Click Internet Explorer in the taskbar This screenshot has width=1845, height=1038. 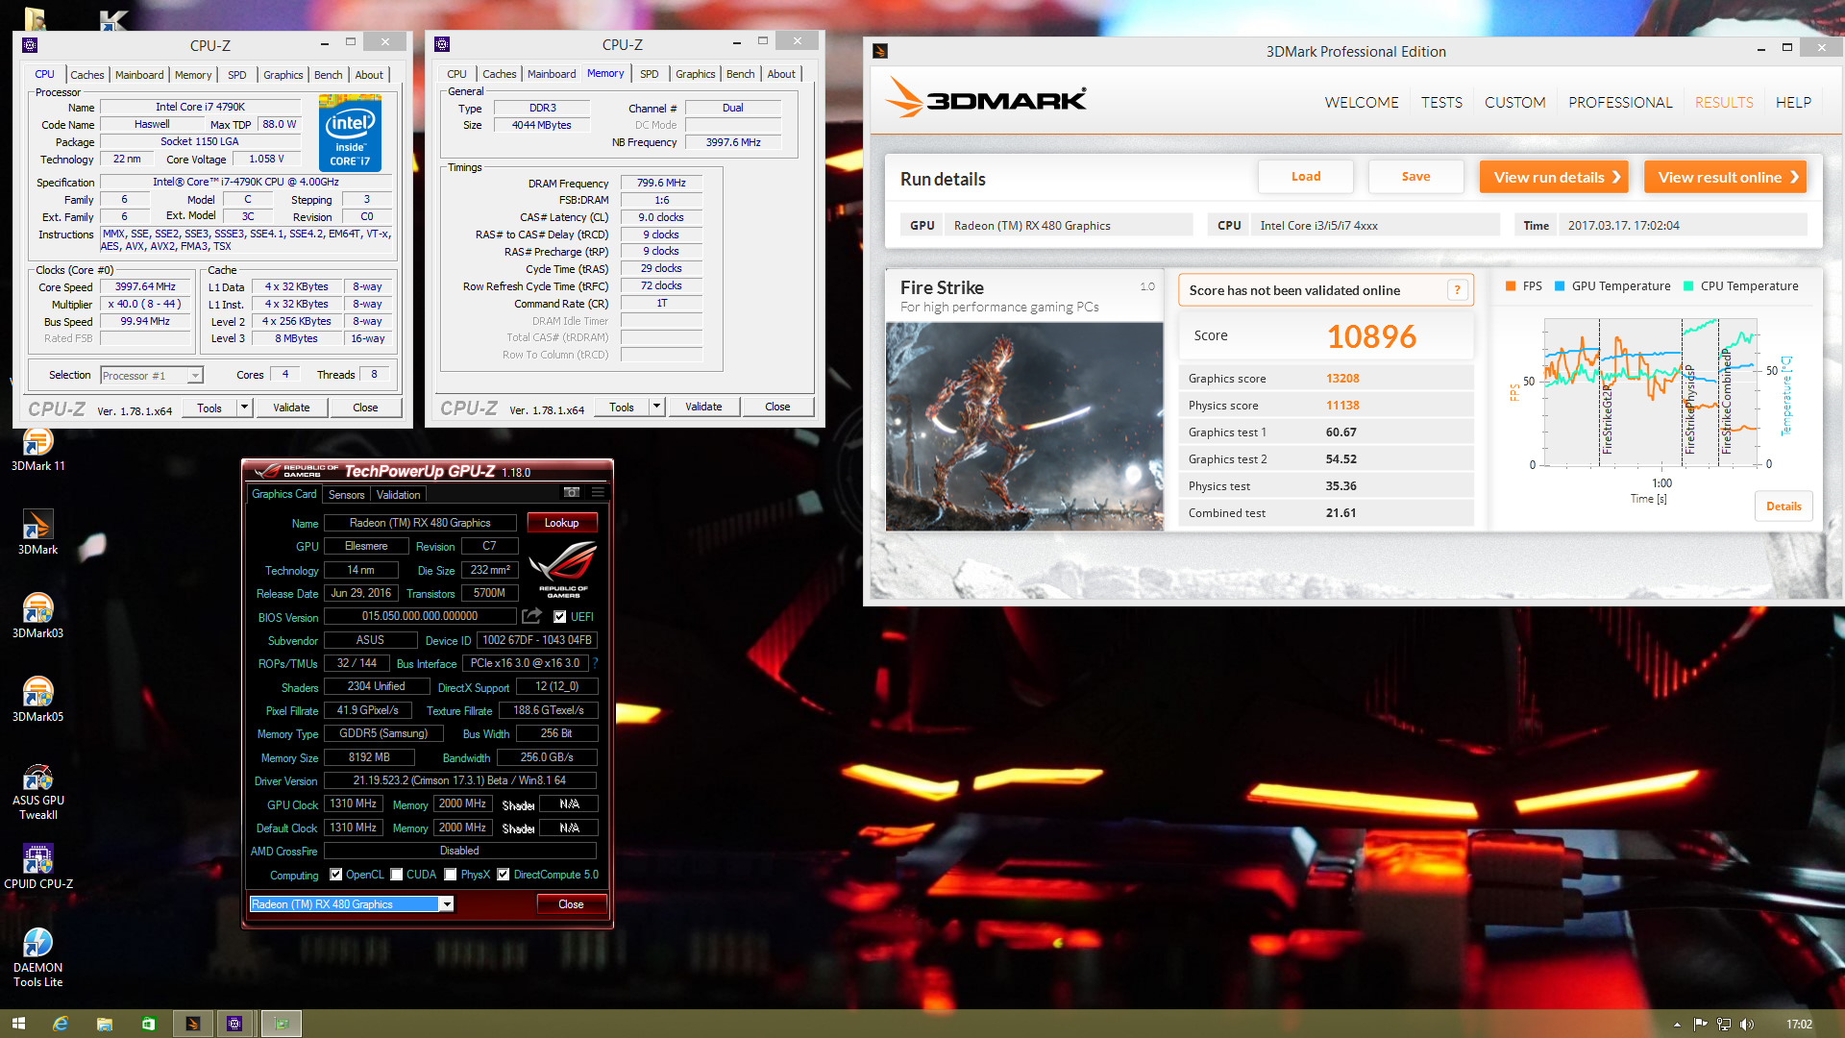[x=61, y=1024]
